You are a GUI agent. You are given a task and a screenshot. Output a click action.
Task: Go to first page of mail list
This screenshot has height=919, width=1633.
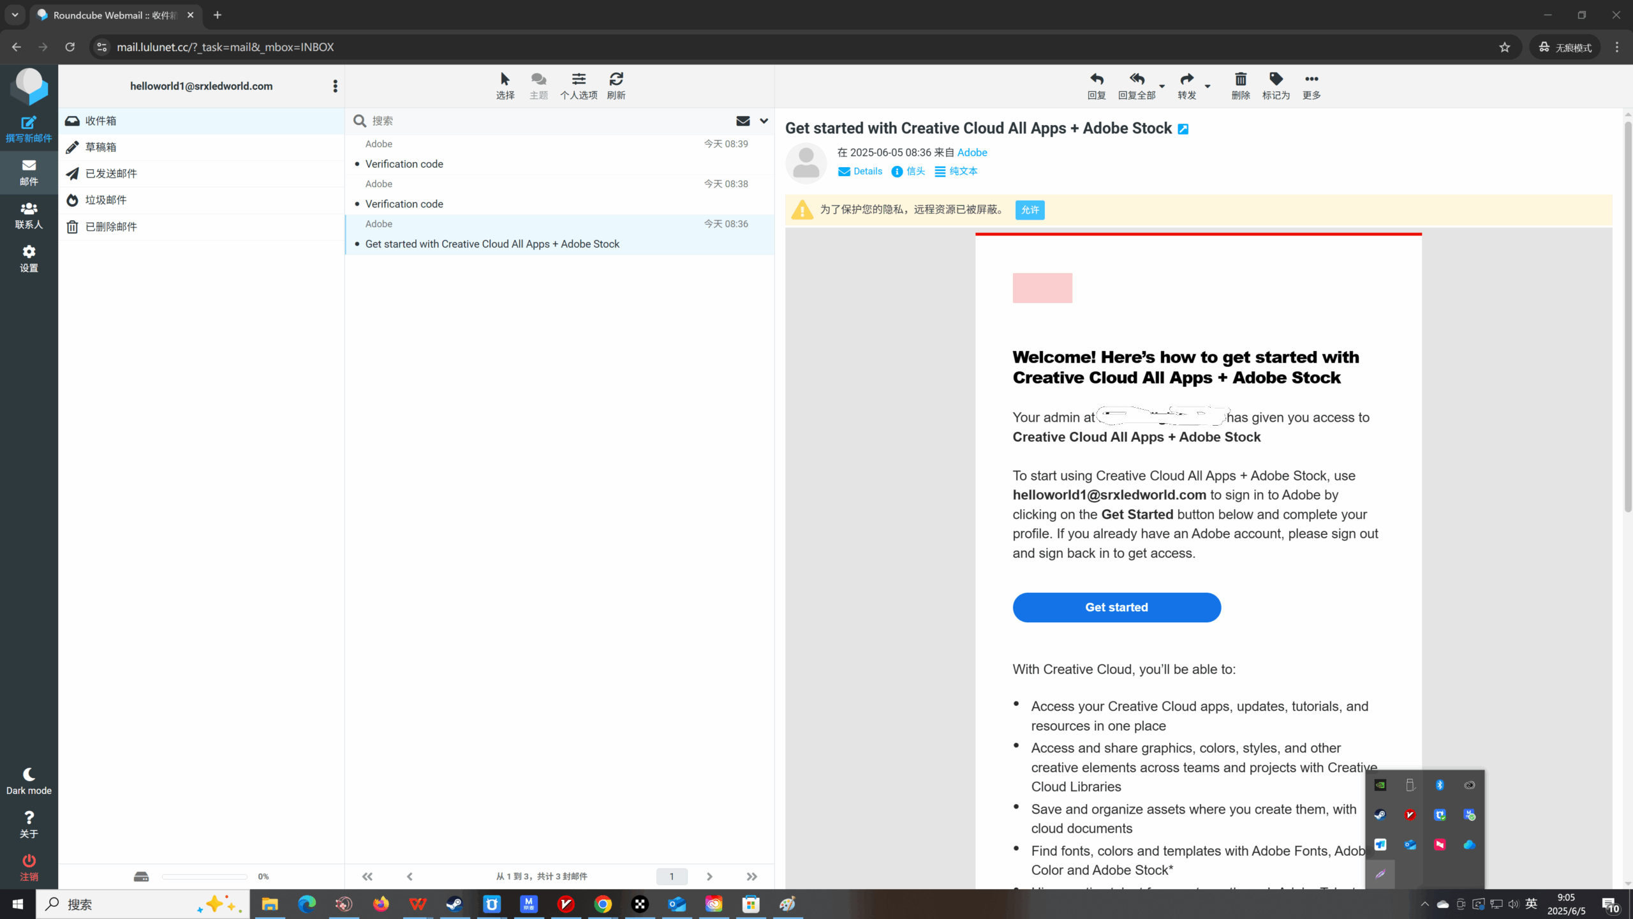(x=367, y=877)
